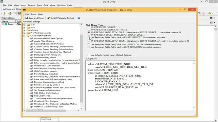Click scroll right arrow of settings tree

[x=78, y=111]
